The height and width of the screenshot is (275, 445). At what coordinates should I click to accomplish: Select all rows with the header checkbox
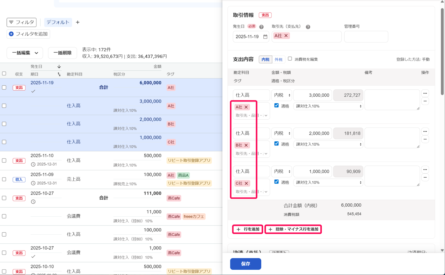(4, 74)
